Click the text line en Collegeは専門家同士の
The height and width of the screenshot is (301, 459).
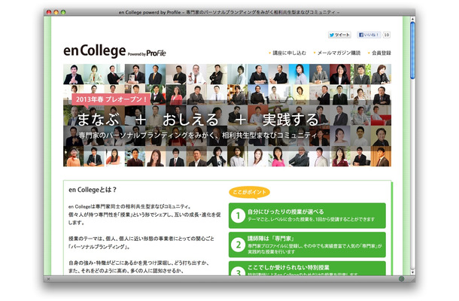tap(129, 206)
